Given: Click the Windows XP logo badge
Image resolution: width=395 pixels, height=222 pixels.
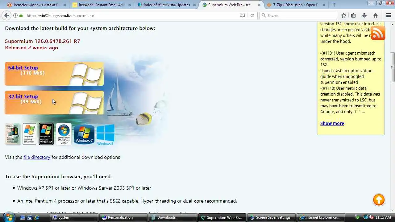Looking at the screenshot, I should tap(46, 134).
